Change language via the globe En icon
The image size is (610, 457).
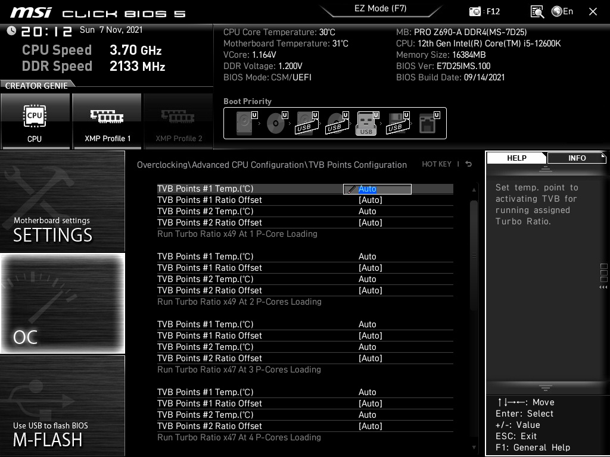click(x=562, y=11)
